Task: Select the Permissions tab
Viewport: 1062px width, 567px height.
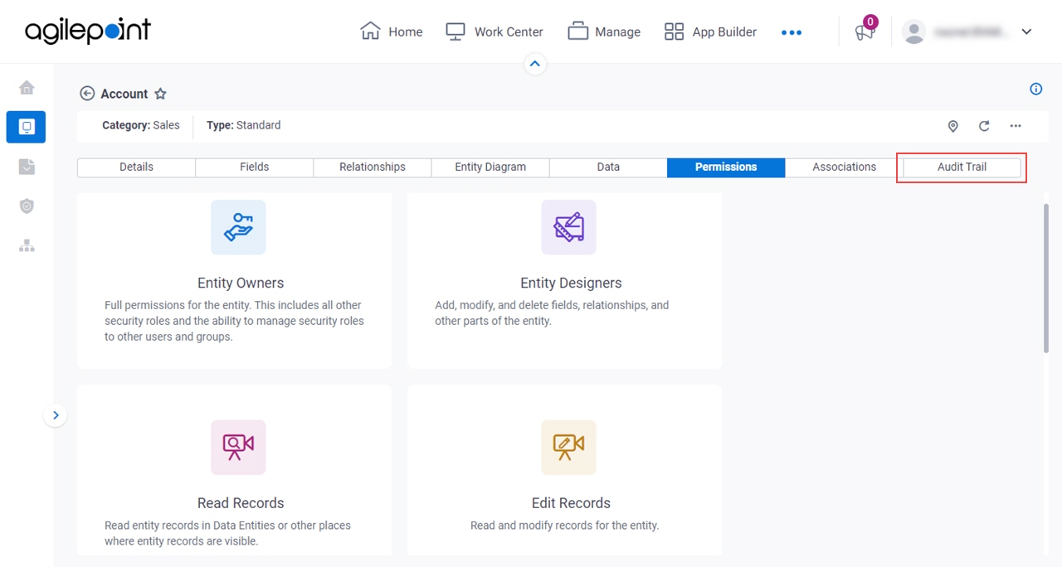Action: pos(726,167)
